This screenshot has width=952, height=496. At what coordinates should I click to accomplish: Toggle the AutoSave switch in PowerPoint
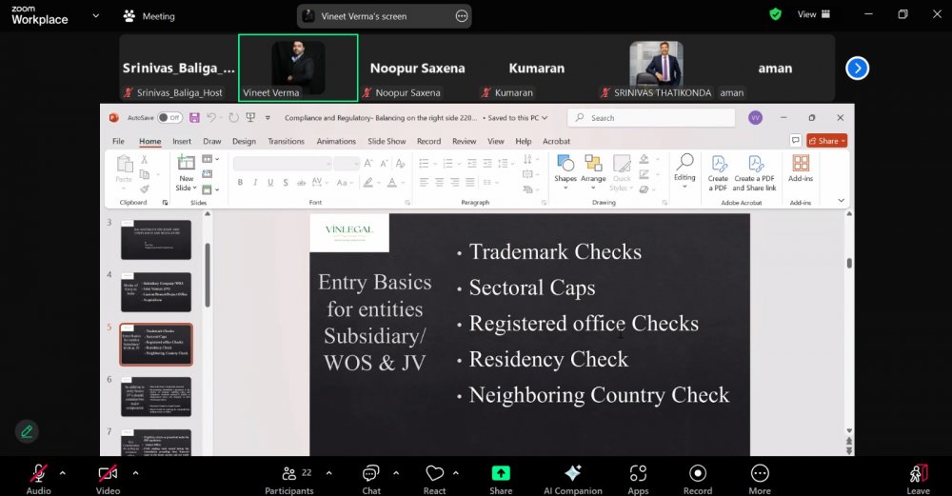click(x=169, y=118)
